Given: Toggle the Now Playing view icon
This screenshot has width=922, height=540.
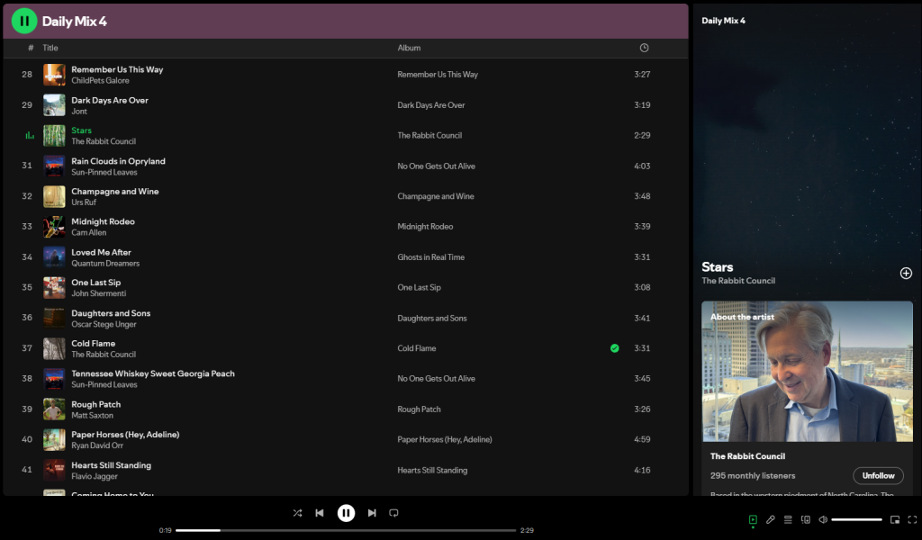Looking at the screenshot, I should pyautogui.click(x=753, y=519).
